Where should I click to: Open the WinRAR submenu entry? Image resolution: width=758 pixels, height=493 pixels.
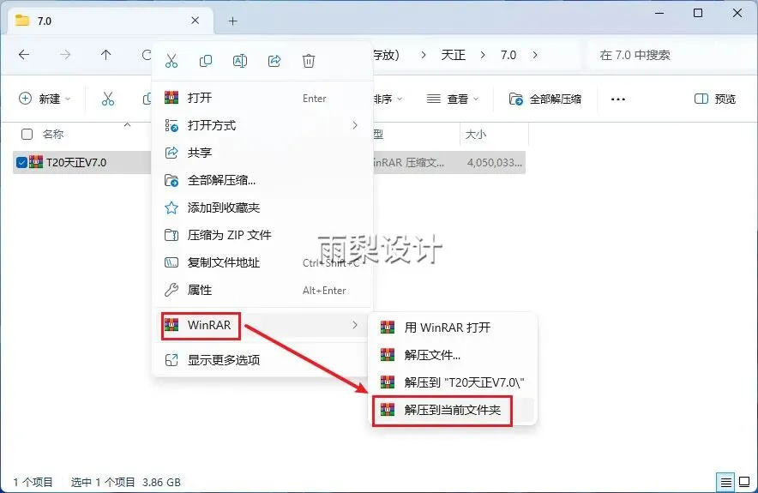pos(262,325)
